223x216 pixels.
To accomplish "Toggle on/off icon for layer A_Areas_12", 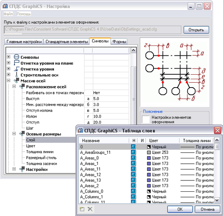I will pos(133,174).
